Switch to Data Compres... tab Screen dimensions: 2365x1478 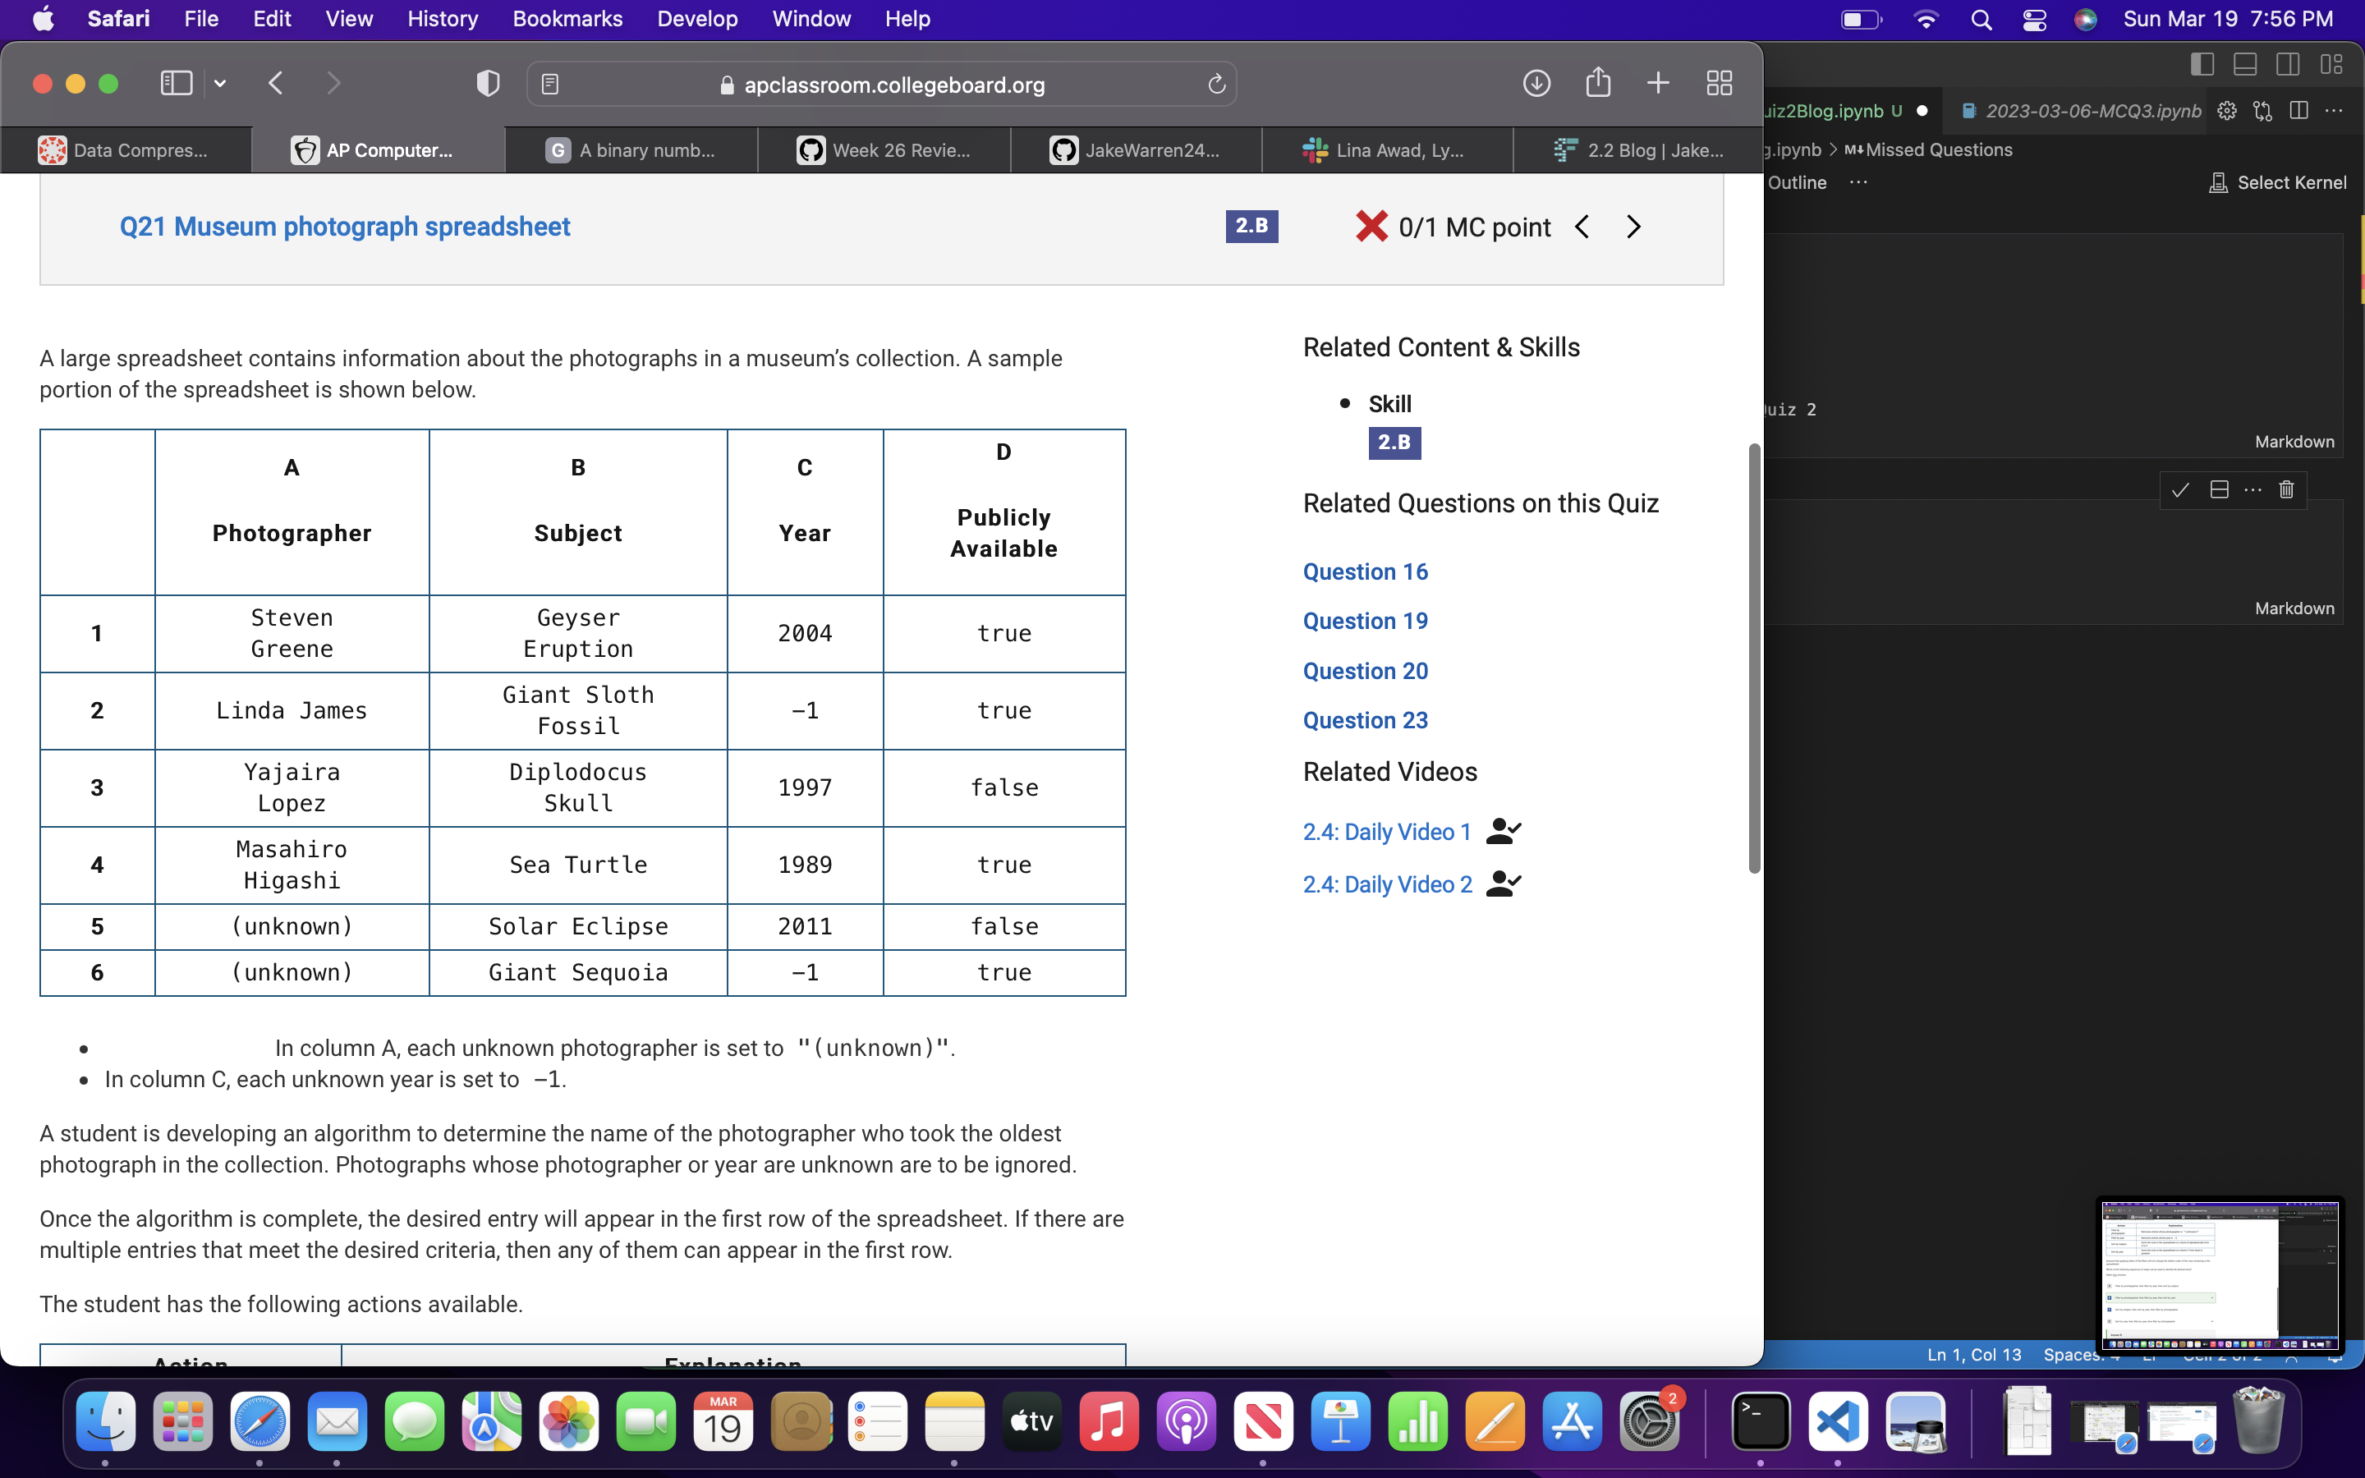(125, 149)
